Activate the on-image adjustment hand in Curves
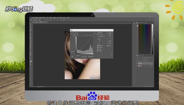Image resolution: width=184 pixels, height=105 pixels. (72, 57)
